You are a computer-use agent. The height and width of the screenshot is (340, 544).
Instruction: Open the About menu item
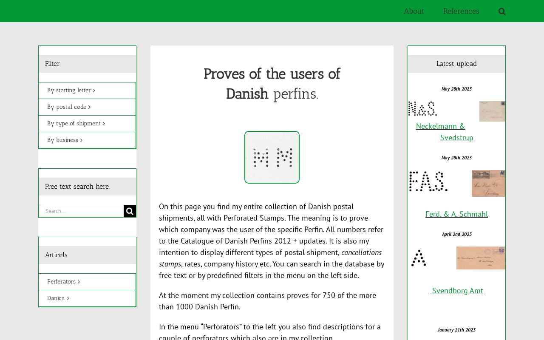pos(414,11)
